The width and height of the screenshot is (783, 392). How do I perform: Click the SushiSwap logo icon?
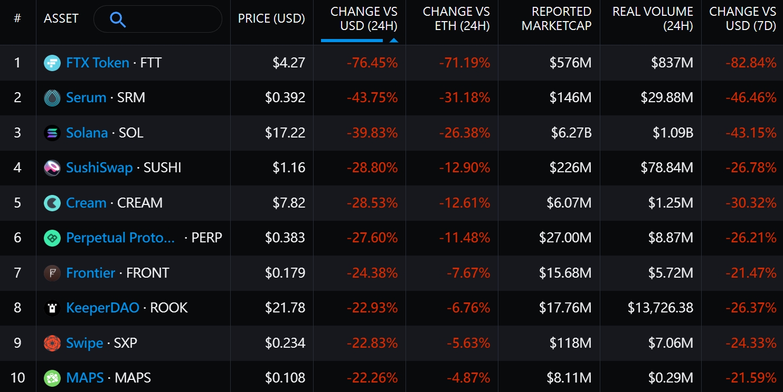(x=52, y=168)
